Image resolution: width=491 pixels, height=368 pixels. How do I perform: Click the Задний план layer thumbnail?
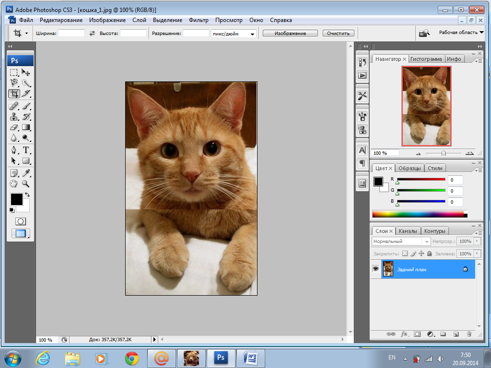pyautogui.click(x=388, y=269)
